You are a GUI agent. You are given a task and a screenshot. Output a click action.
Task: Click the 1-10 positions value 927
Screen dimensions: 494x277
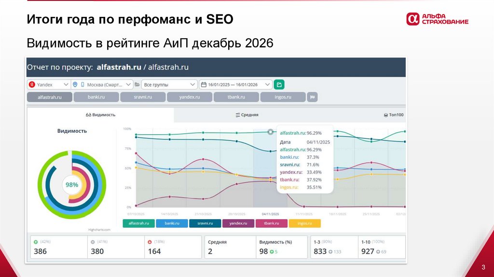point(368,251)
